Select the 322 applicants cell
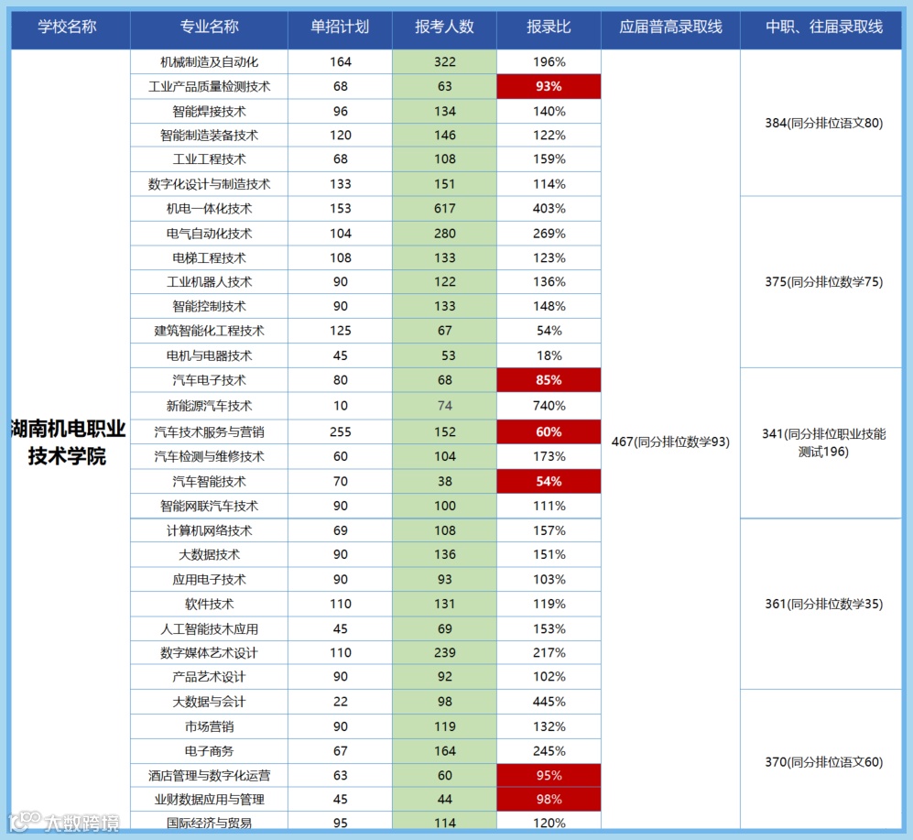 click(444, 61)
